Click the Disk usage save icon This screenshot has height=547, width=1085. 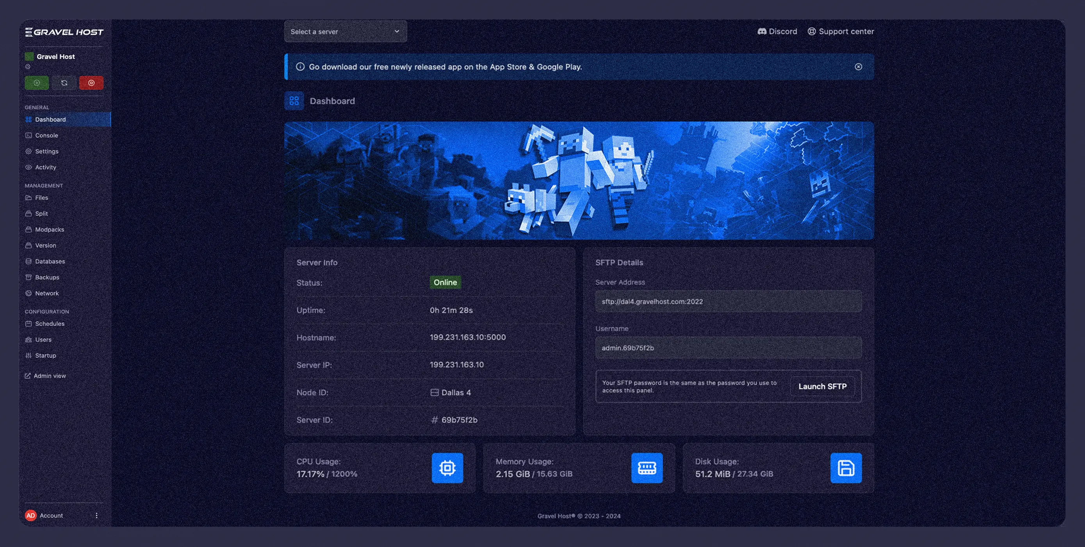coord(846,468)
